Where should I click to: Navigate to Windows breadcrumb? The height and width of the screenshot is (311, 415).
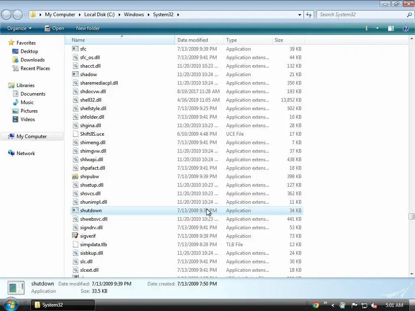click(134, 15)
